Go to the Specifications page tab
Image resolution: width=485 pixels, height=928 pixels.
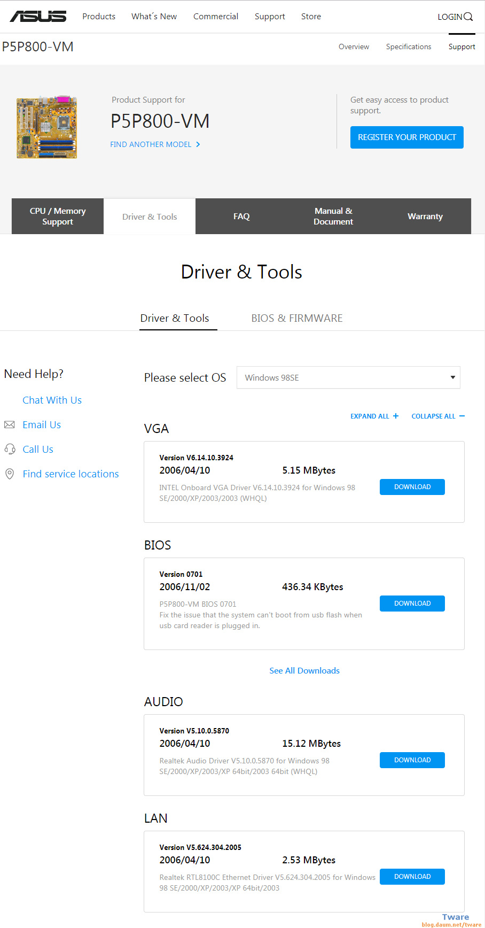409,47
